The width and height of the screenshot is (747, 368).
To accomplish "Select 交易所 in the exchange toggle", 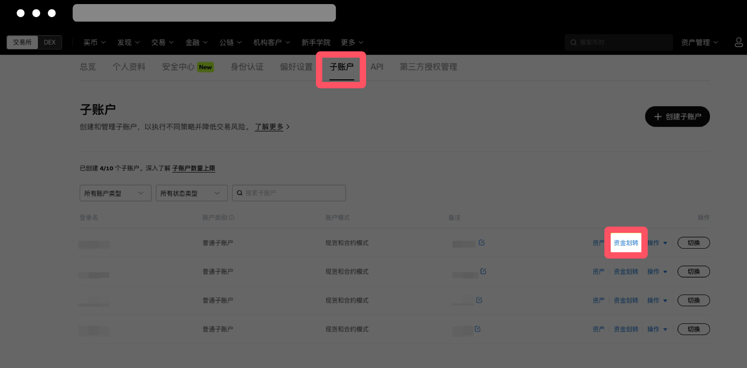I will coord(22,42).
